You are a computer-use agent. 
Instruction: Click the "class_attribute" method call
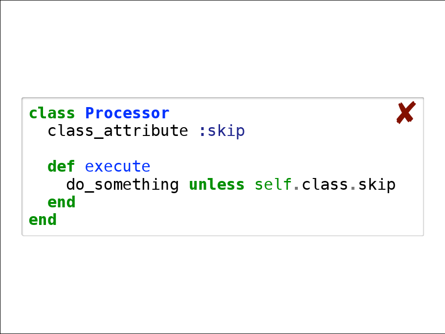point(117,131)
